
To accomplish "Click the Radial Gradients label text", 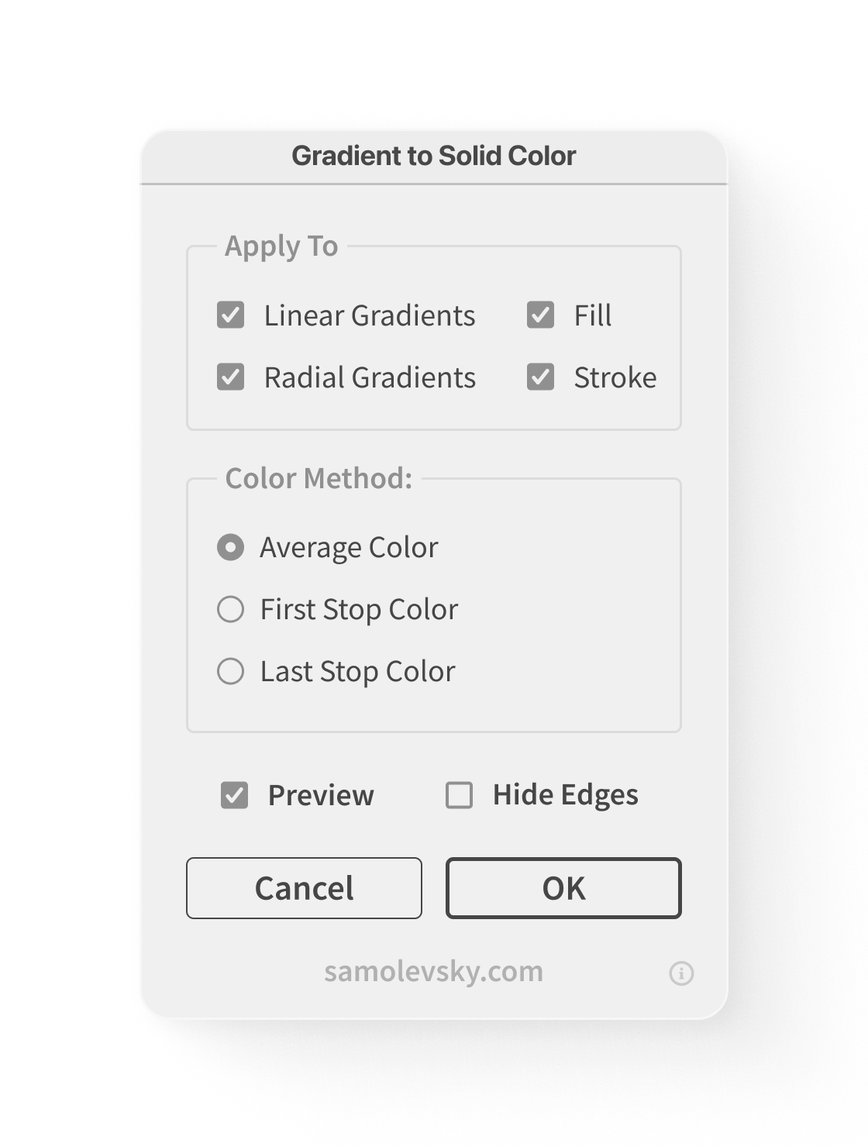I will (x=370, y=377).
